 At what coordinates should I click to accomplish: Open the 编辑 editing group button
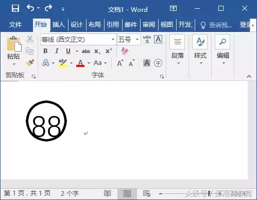point(223,50)
